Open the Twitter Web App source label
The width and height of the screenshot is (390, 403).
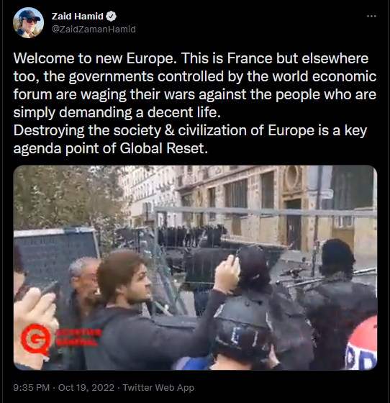tap(158, 387)
